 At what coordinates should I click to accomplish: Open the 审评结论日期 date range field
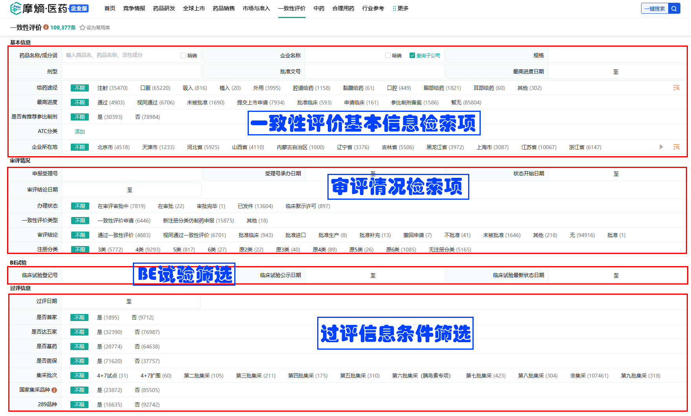click(132, 190)
